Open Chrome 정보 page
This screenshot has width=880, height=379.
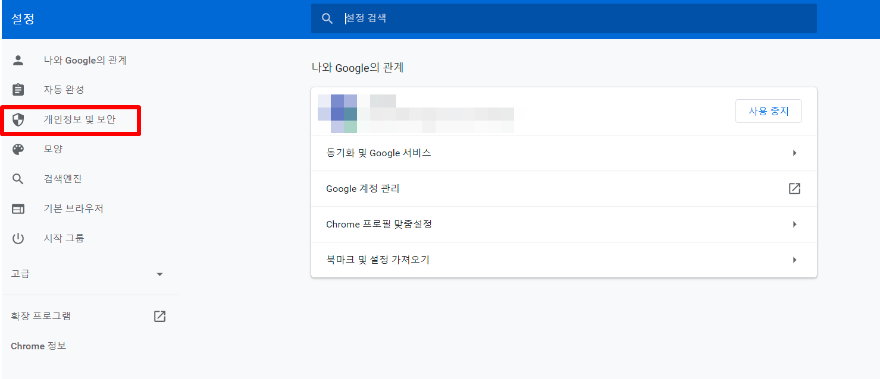pos(38,346)
